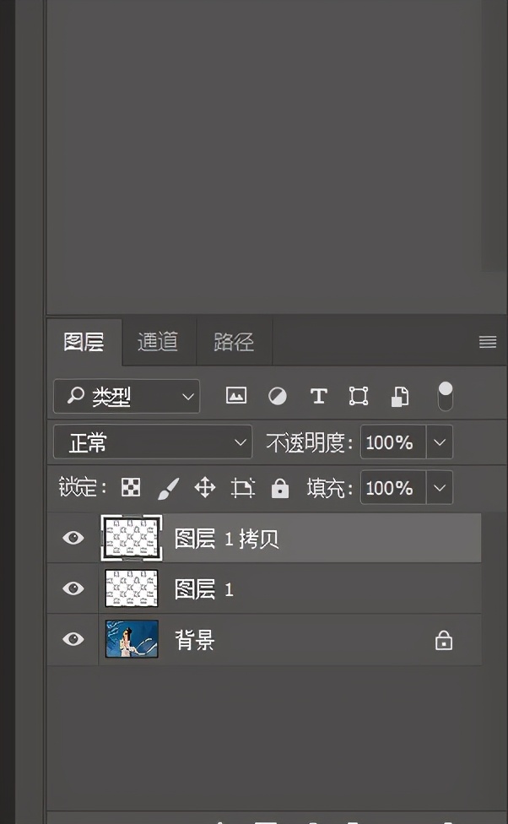Lock transparent pixels checkerboard icon
The height and width of the screenshot is (824, 508).
point(130,488)
